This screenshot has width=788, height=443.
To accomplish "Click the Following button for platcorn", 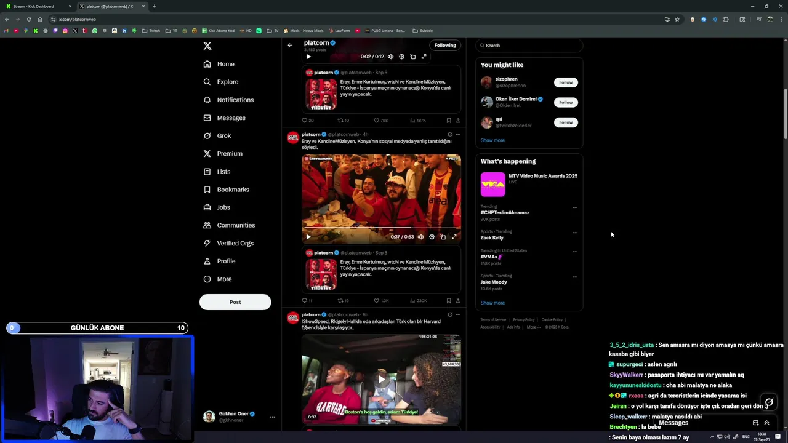I will tap(445, 45).
